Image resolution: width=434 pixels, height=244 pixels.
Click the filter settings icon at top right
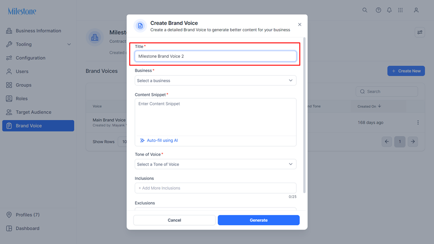pos(420,33)
